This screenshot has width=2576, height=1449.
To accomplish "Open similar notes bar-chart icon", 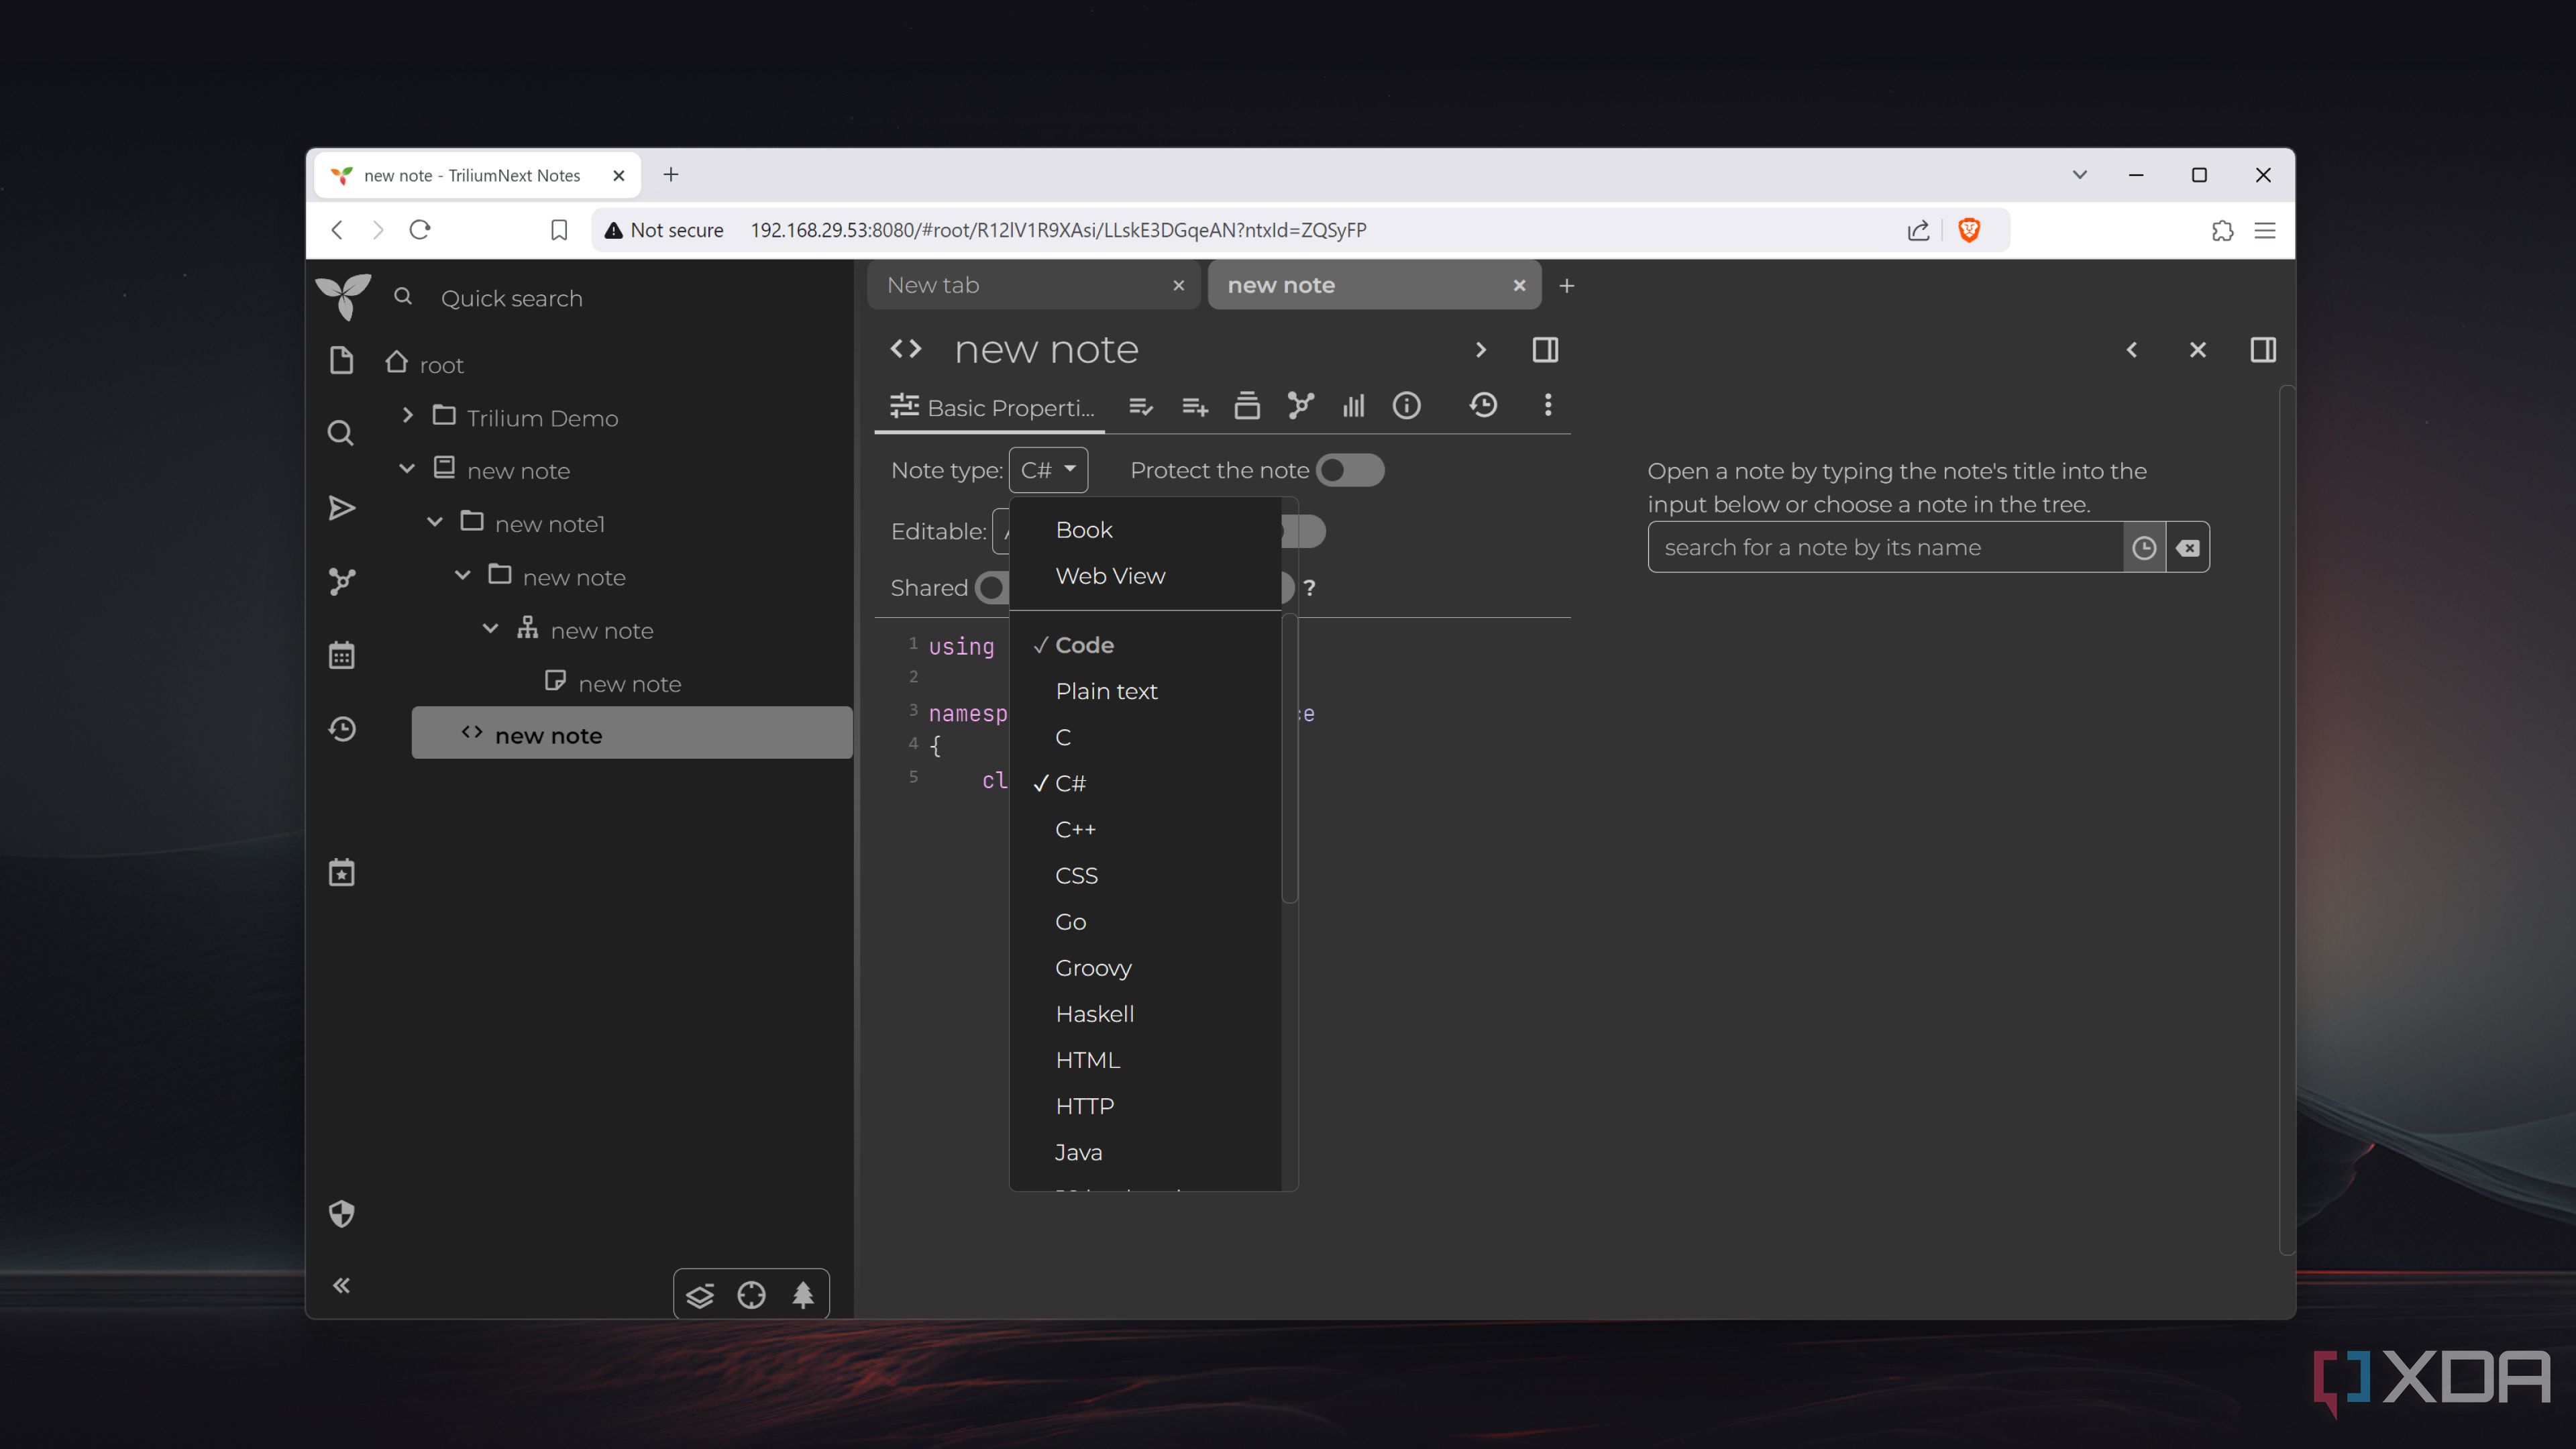I will coord(1354,405).
